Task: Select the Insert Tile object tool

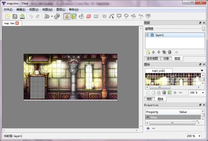Action: coord(148,16)
